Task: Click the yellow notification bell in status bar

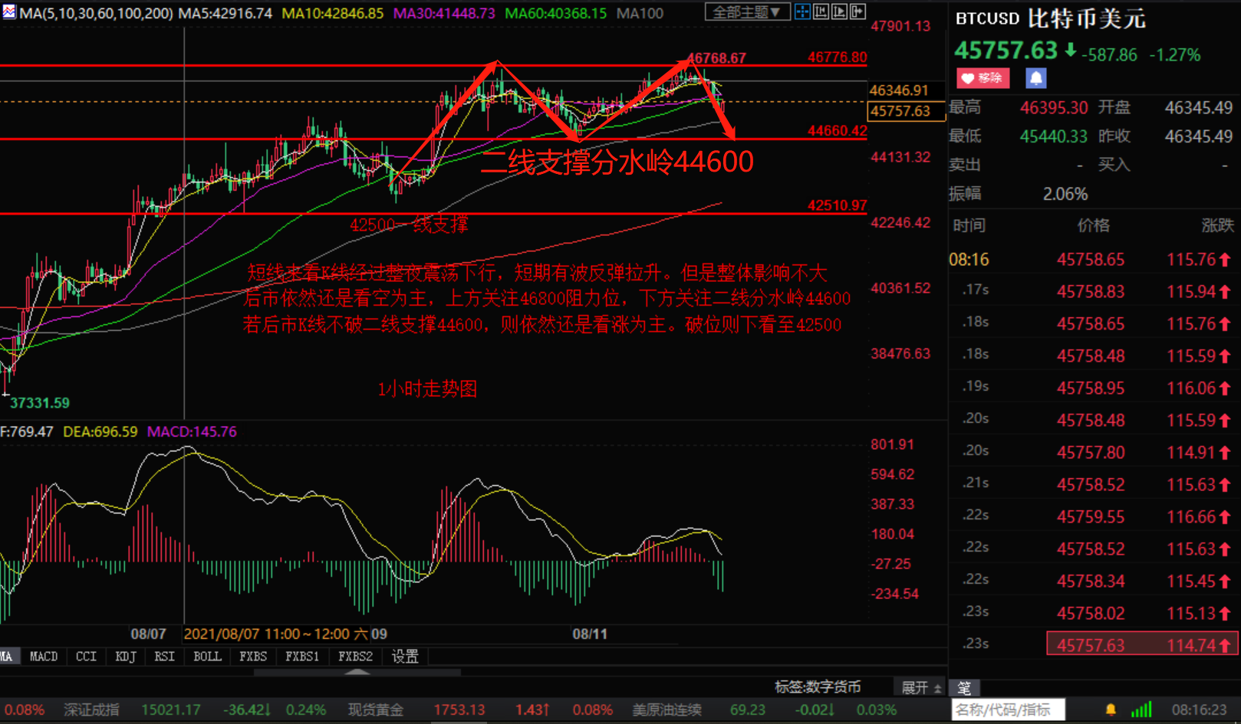Action: 1110,709
